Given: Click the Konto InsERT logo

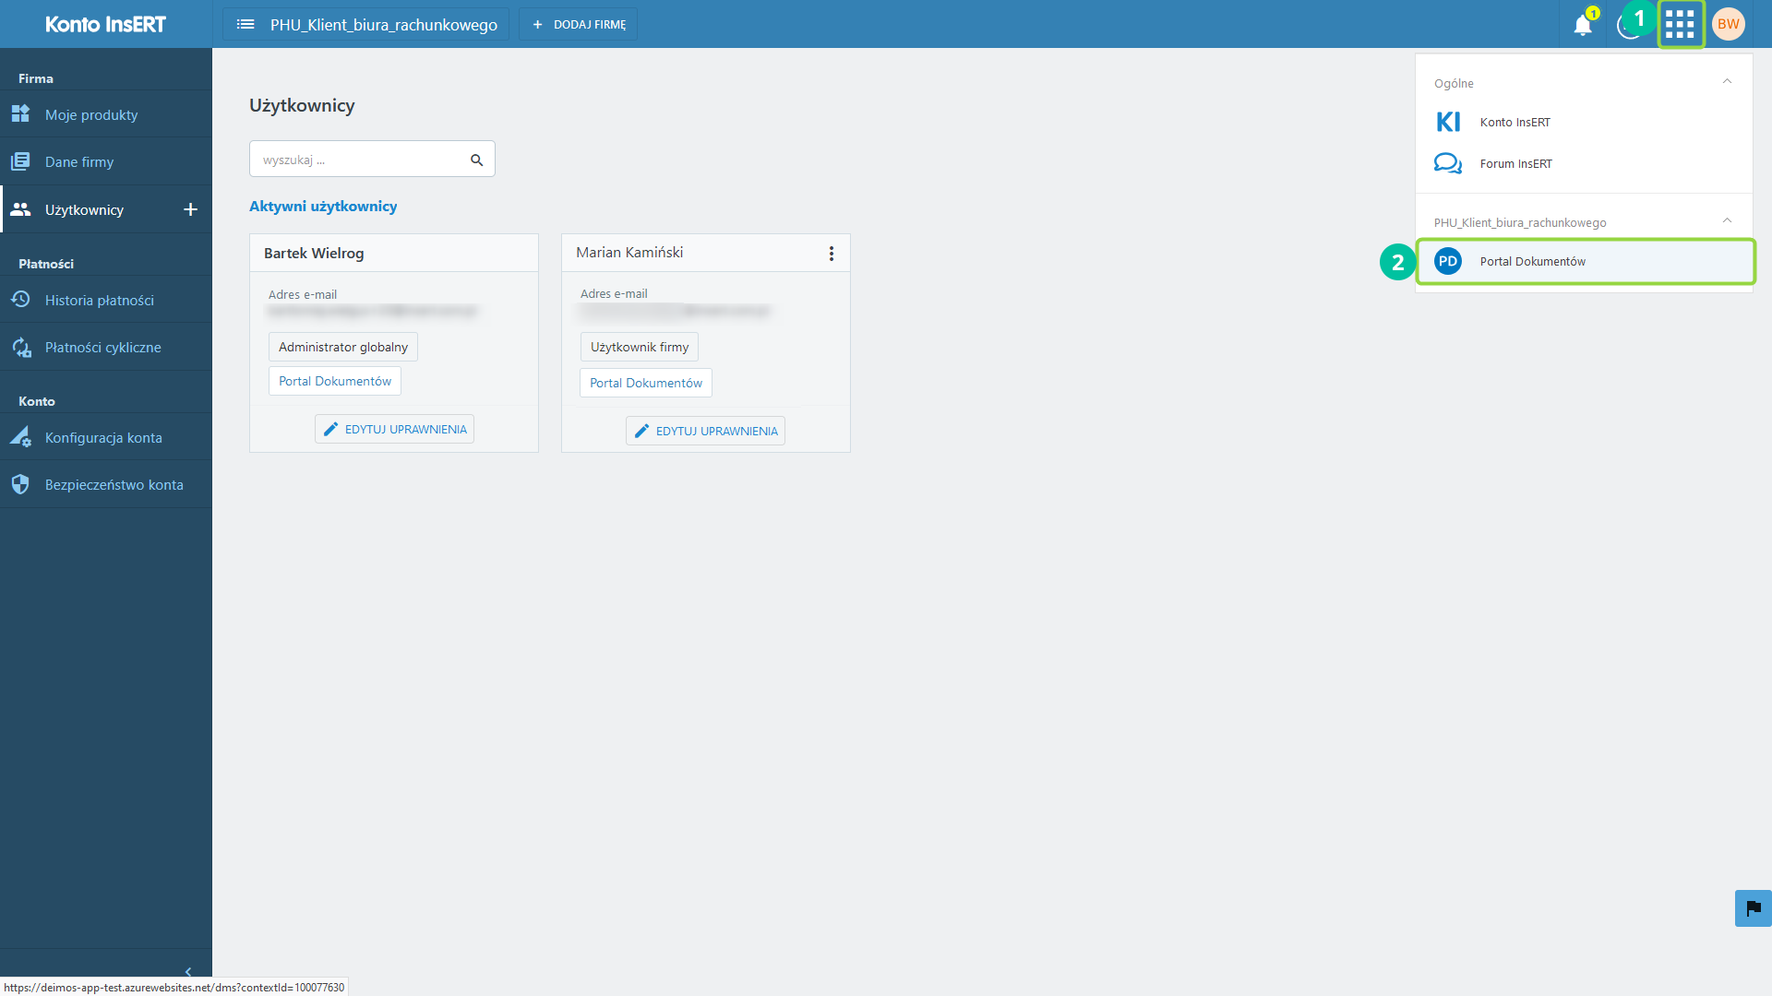Looking at the screenshot, I should [x=105, y=24].
